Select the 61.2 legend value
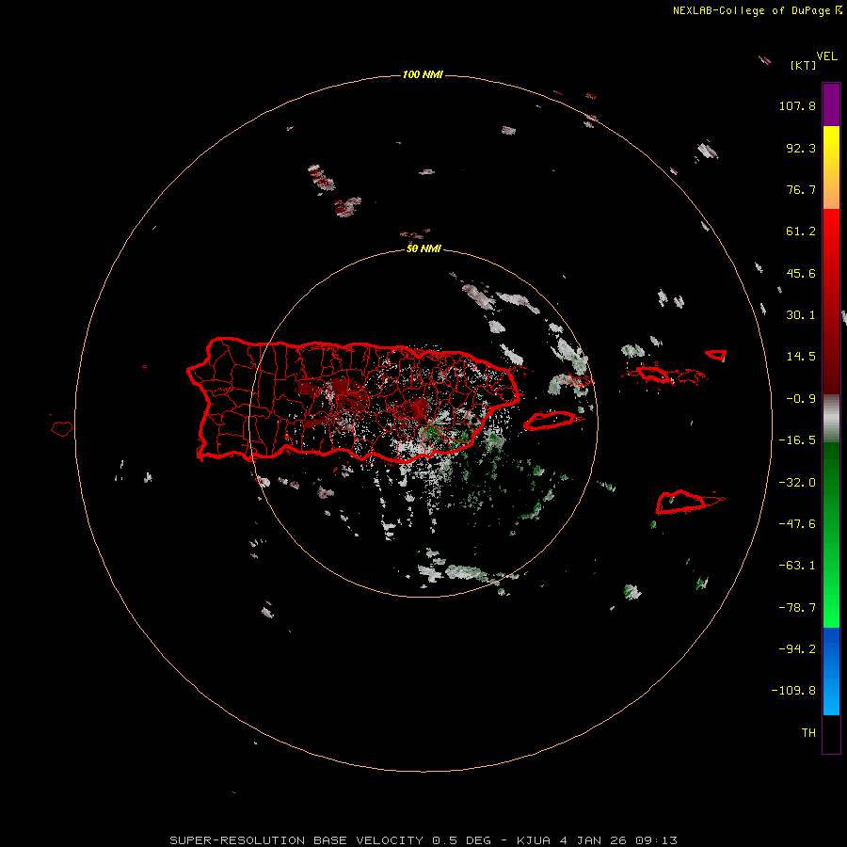The height and width of the screenshot is (847, 847). 801,232
